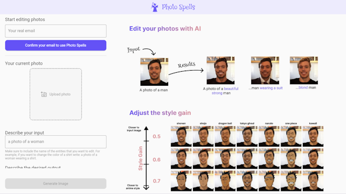The image size is (346, 194).
Task: Click the 'Closer to anime style' arrow end
Action: 146,187
